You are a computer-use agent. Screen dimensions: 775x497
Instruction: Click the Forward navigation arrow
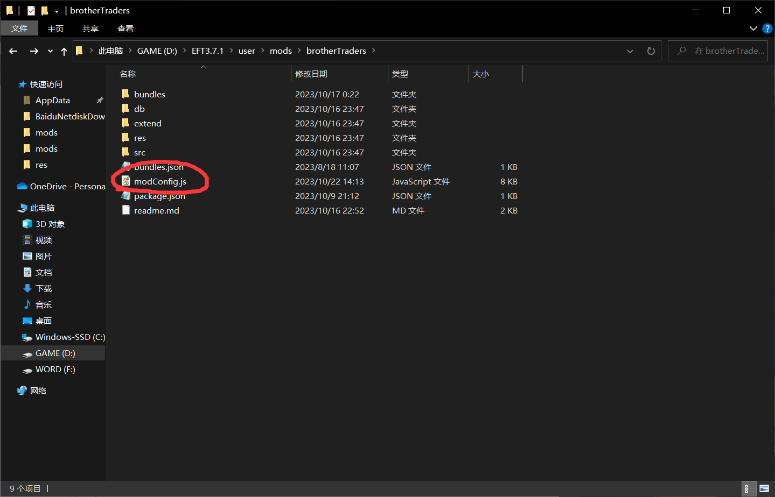pyautogui.click(x=34, y=51)
